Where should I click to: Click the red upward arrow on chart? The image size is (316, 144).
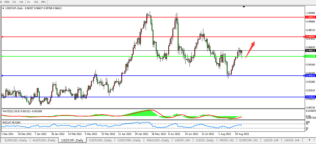tap(250, 50)
